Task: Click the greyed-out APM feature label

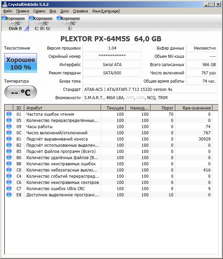Action: [x=130, y=98]
